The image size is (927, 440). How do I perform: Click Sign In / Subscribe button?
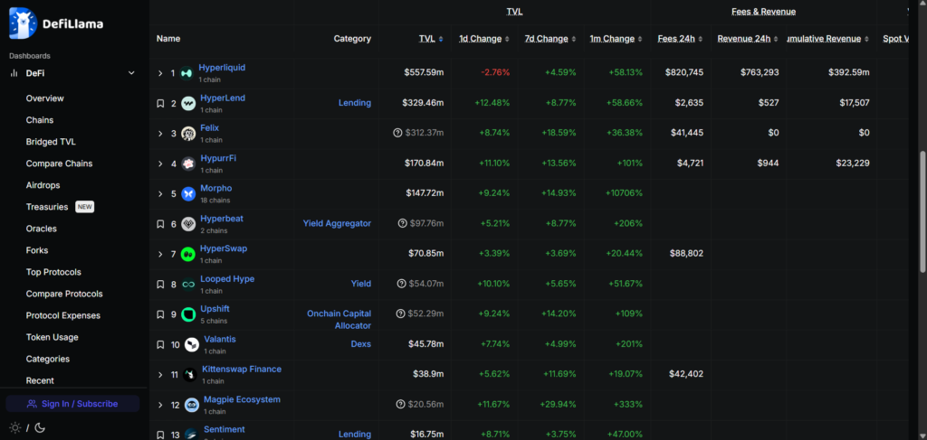(72, 404)
